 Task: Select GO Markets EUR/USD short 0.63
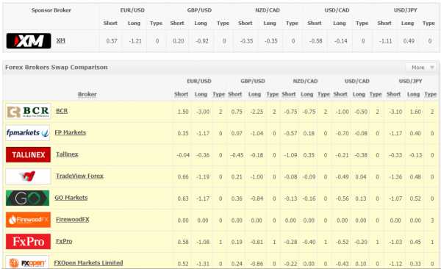[183, 198]
